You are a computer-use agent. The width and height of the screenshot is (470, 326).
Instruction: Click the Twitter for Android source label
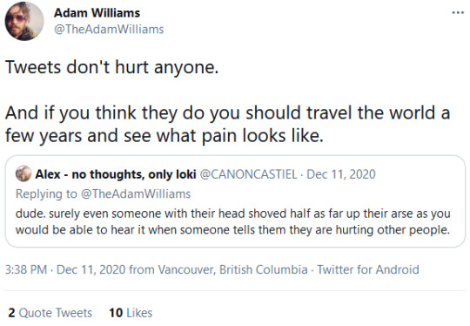[x=368, y=269]
